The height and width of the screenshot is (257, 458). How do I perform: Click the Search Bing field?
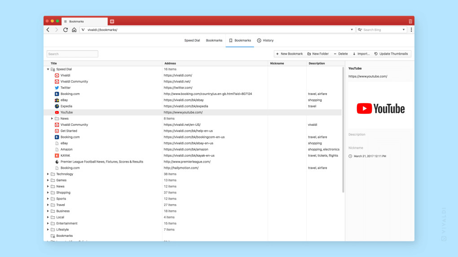[x=382, y=30]
